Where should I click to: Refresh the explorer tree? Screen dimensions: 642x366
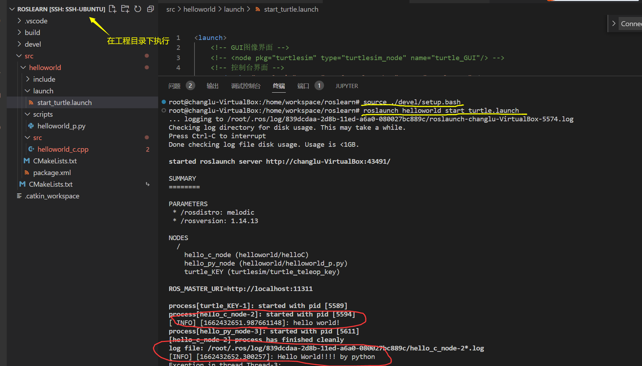[138, 9]
